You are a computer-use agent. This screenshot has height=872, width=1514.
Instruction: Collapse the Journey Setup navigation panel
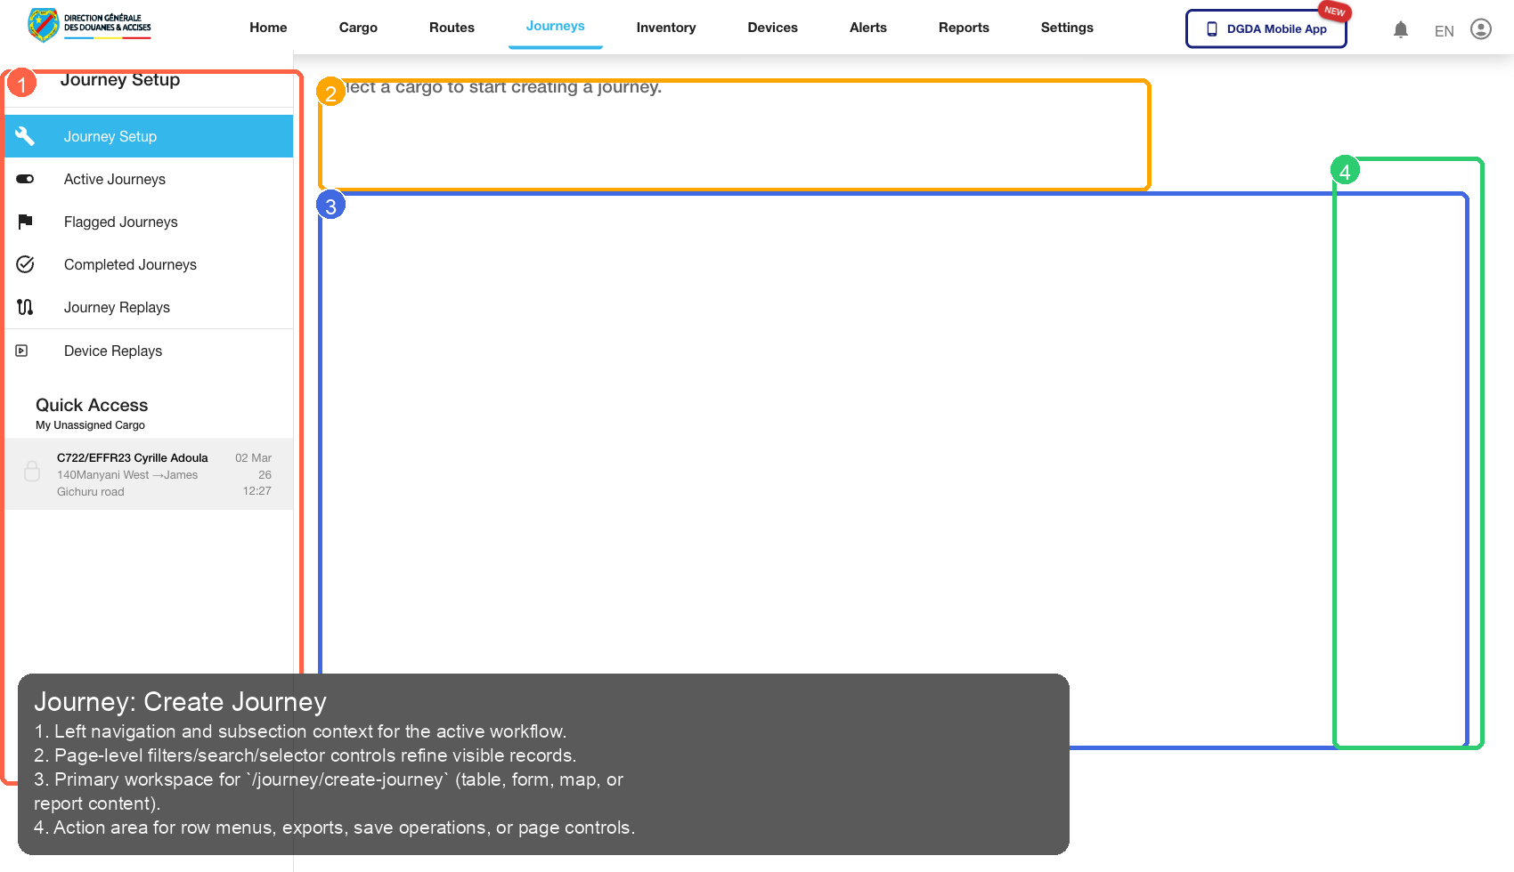119,79
